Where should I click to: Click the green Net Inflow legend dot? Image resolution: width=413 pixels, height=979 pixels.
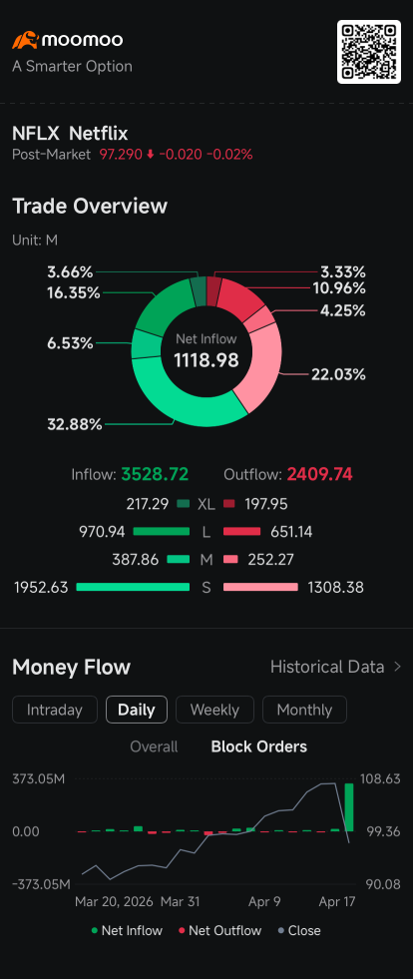click(x=95, y=931)
